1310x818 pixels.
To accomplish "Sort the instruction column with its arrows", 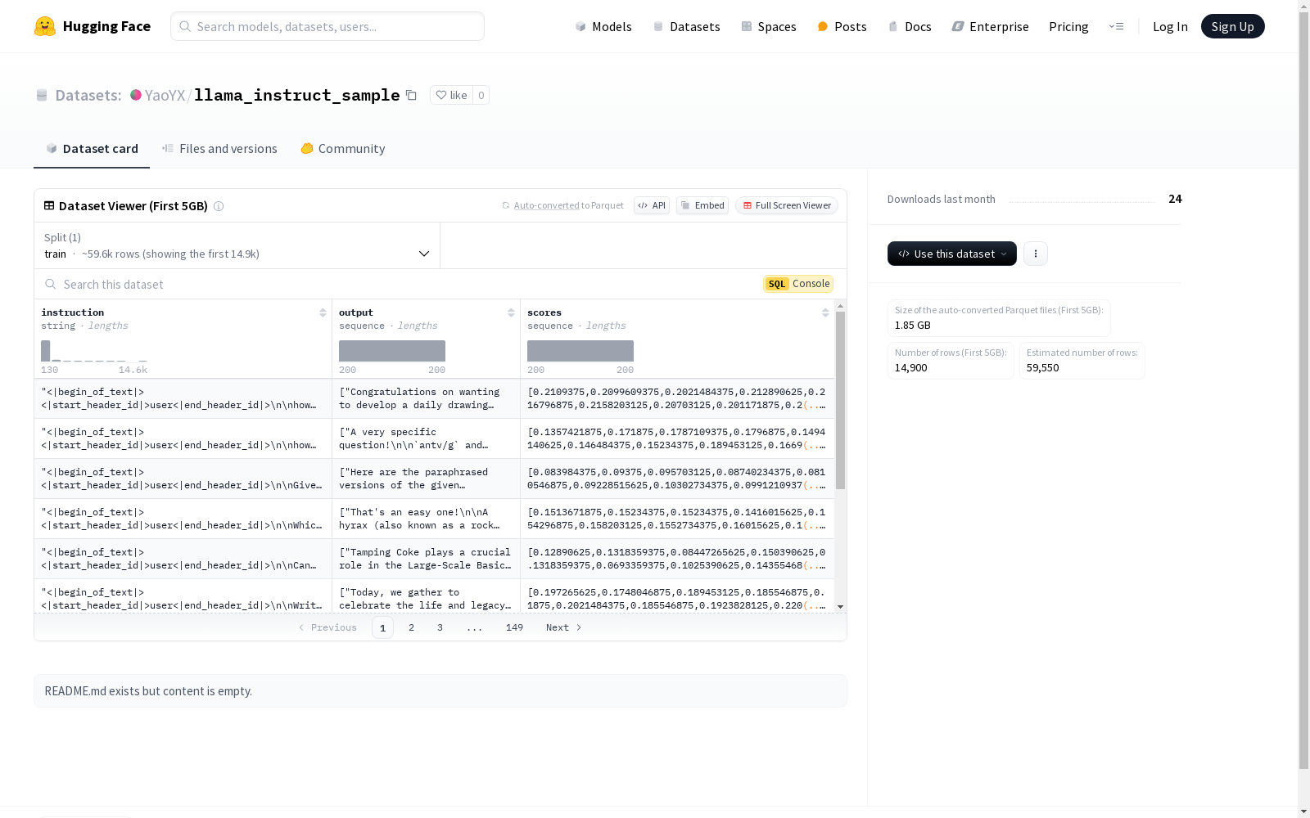I will [x=323, y=312].
